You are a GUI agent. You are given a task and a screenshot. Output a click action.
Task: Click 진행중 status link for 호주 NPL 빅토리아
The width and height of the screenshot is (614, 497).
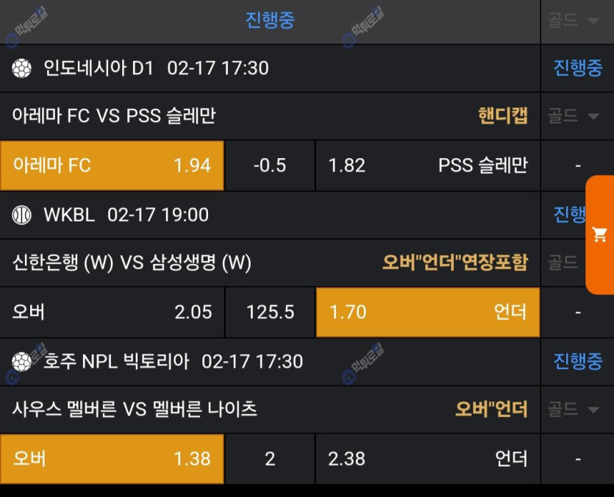click(x=577, y=361)
